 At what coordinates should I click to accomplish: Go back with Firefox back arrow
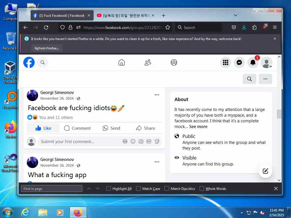point(26,28)
